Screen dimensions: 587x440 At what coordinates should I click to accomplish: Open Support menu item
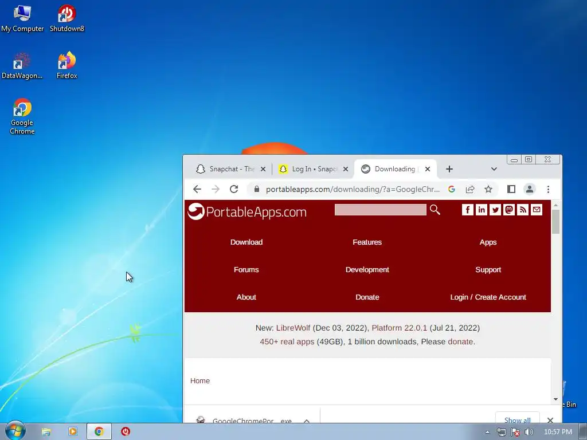click(x=488, y=270)
